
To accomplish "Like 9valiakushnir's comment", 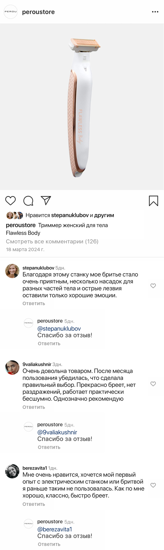I will [153, 384].
